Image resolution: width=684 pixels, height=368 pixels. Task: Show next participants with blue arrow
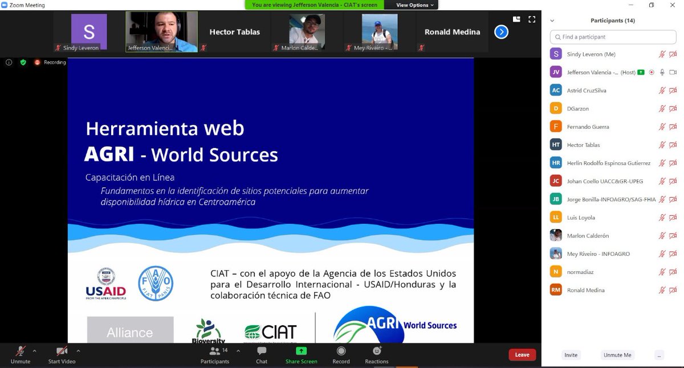tap(501, 32)
